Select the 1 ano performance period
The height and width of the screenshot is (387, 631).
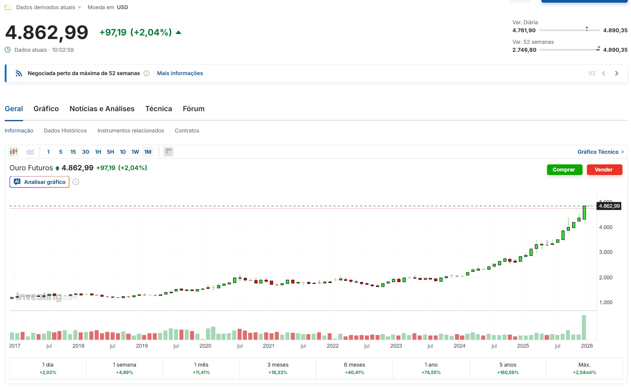pos(431,368)
